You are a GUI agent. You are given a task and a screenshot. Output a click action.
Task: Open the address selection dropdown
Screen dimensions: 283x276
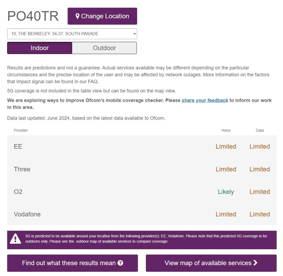click(72, 34)
